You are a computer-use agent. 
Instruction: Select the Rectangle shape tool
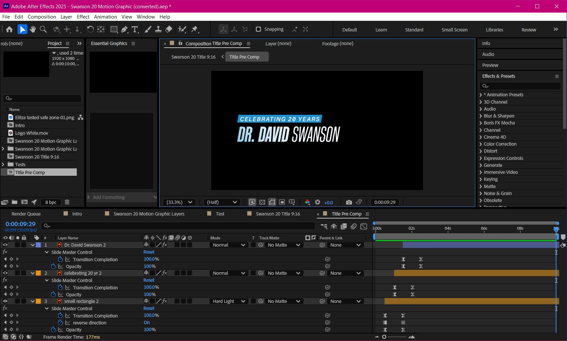(114, 29)
